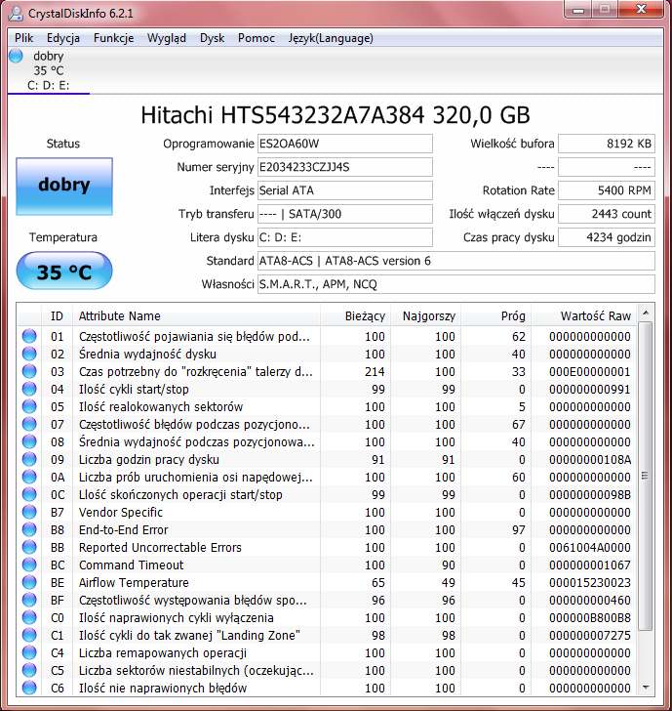The image size is (672, 711).
Task: Click the status orb for attribute 03
Action: tap(29, 371)
